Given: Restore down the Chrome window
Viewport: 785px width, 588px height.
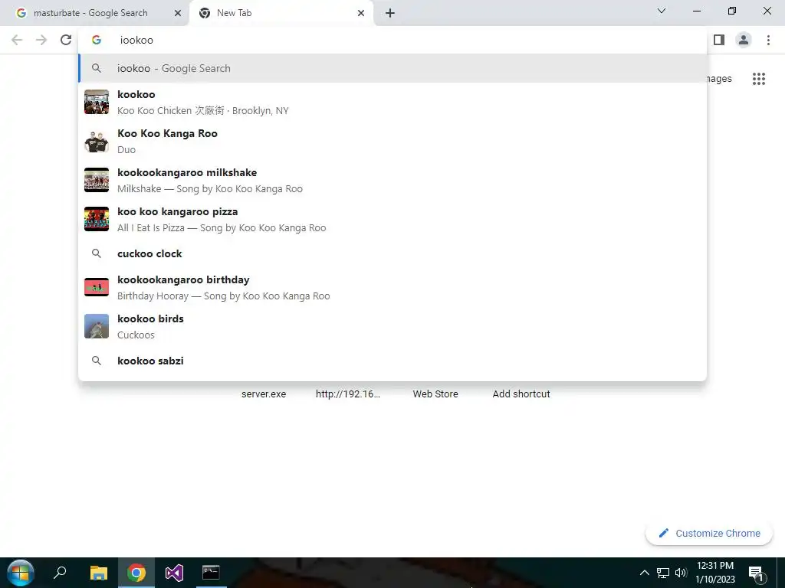Looking at the screenshot, I should [x=732, y=11].
